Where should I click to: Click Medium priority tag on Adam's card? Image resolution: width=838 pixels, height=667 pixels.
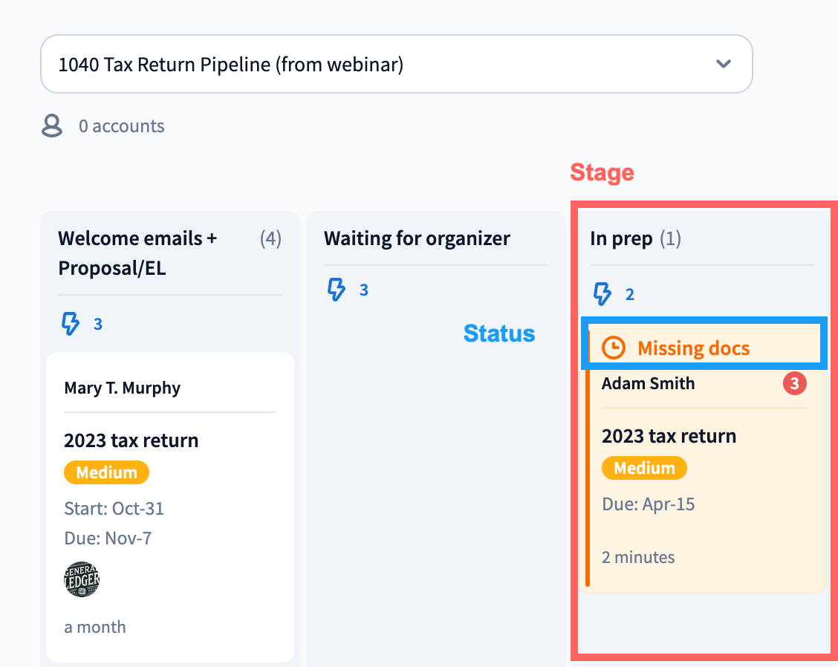click(x=644, y=468)
